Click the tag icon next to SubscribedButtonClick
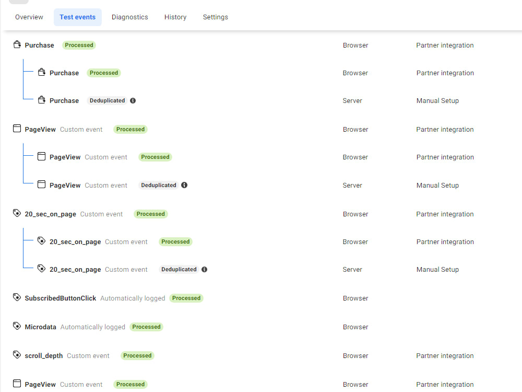Image resolution: width=522 pixels, height=392 pixels. click(x=16, y=297)
